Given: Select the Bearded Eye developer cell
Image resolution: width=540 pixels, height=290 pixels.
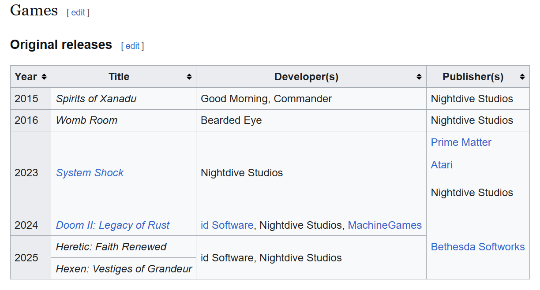Looking at the screenshot, I should pos(311,120).
